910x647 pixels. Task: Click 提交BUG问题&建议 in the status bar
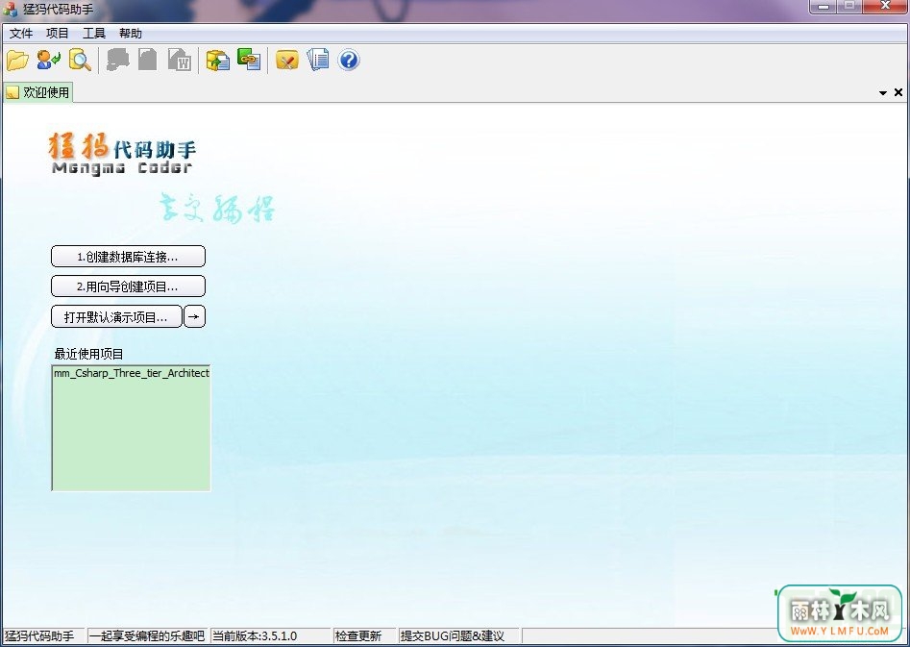(452, 636)
